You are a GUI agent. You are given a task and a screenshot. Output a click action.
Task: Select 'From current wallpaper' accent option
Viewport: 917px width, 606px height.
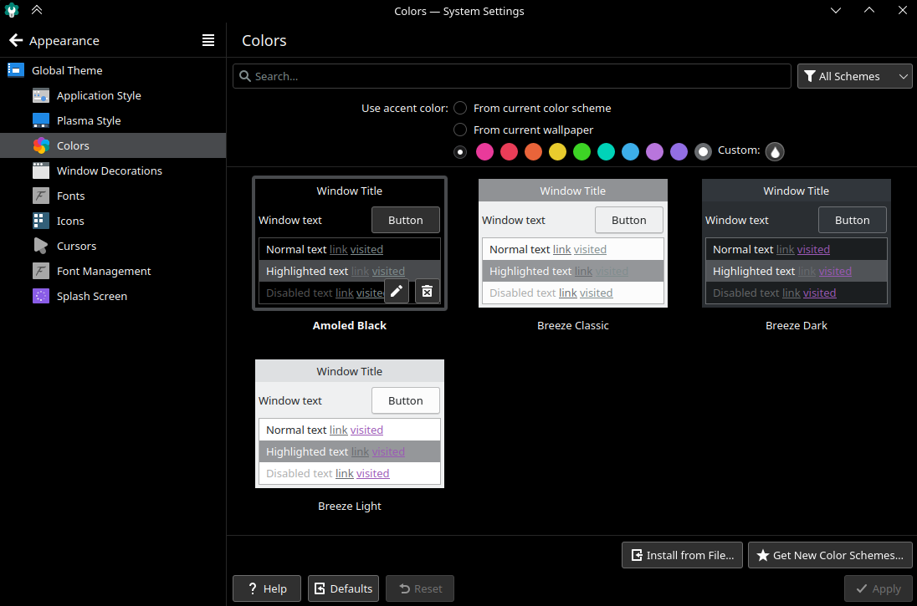pyautogui.click(x=460, y=130)
